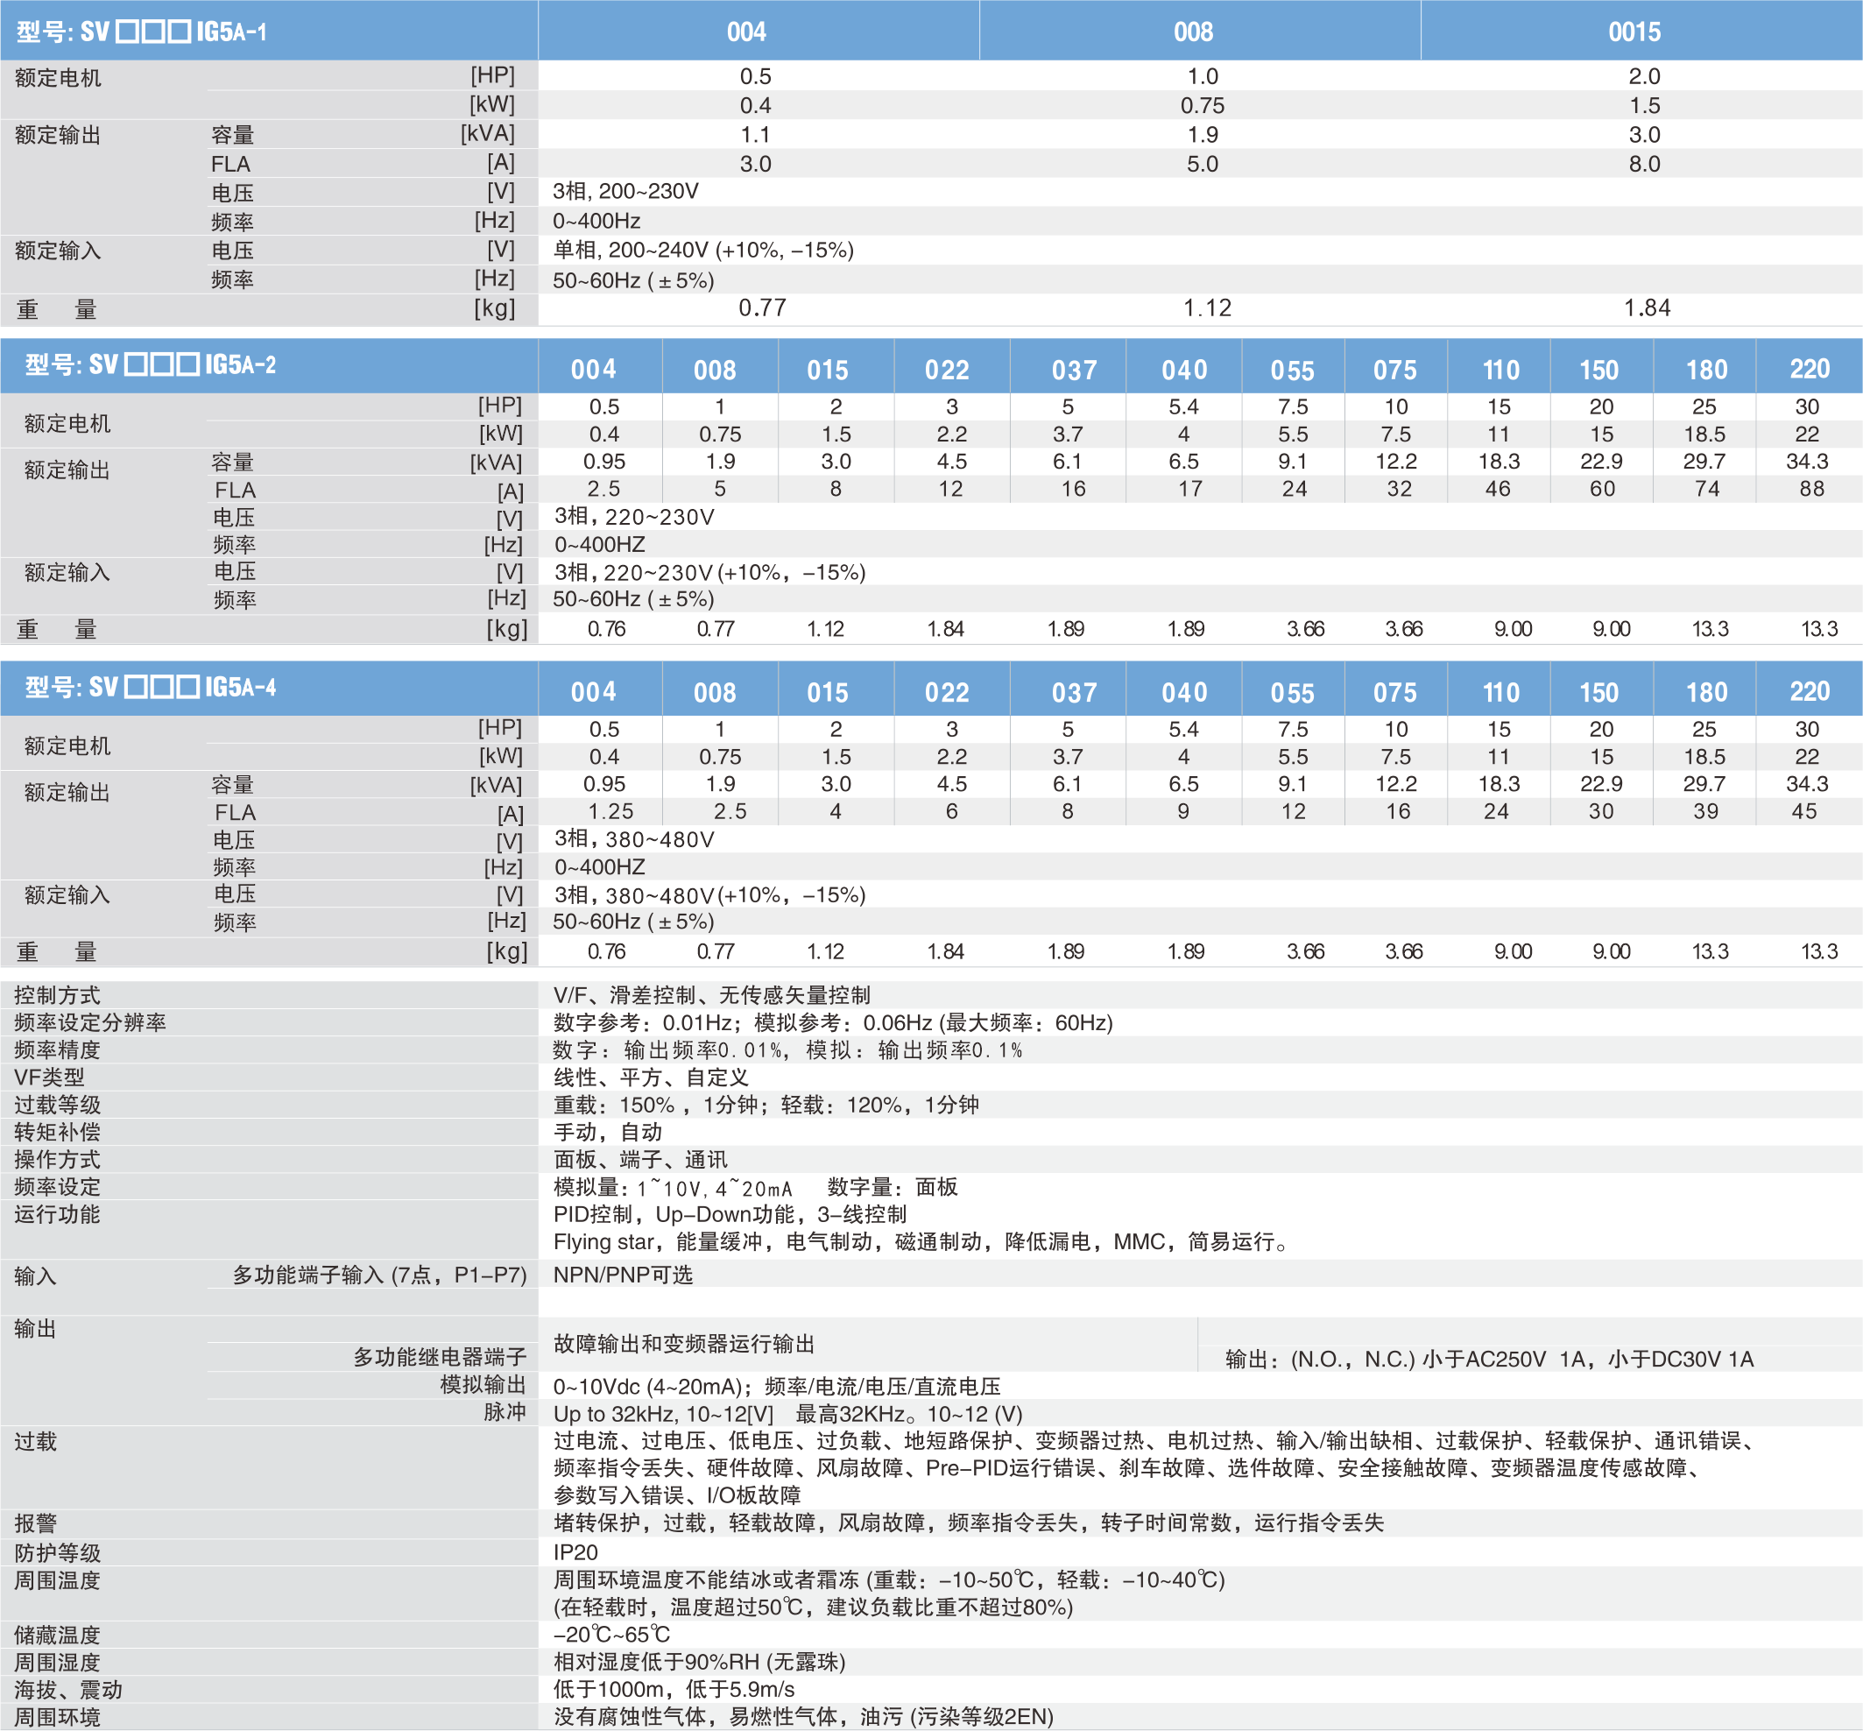The height and width of the screenshot is (1731, 1863).
Task: Select 'V/F、滑差控制、无传感矢量控制' text
Action: [x=712, y=996]
